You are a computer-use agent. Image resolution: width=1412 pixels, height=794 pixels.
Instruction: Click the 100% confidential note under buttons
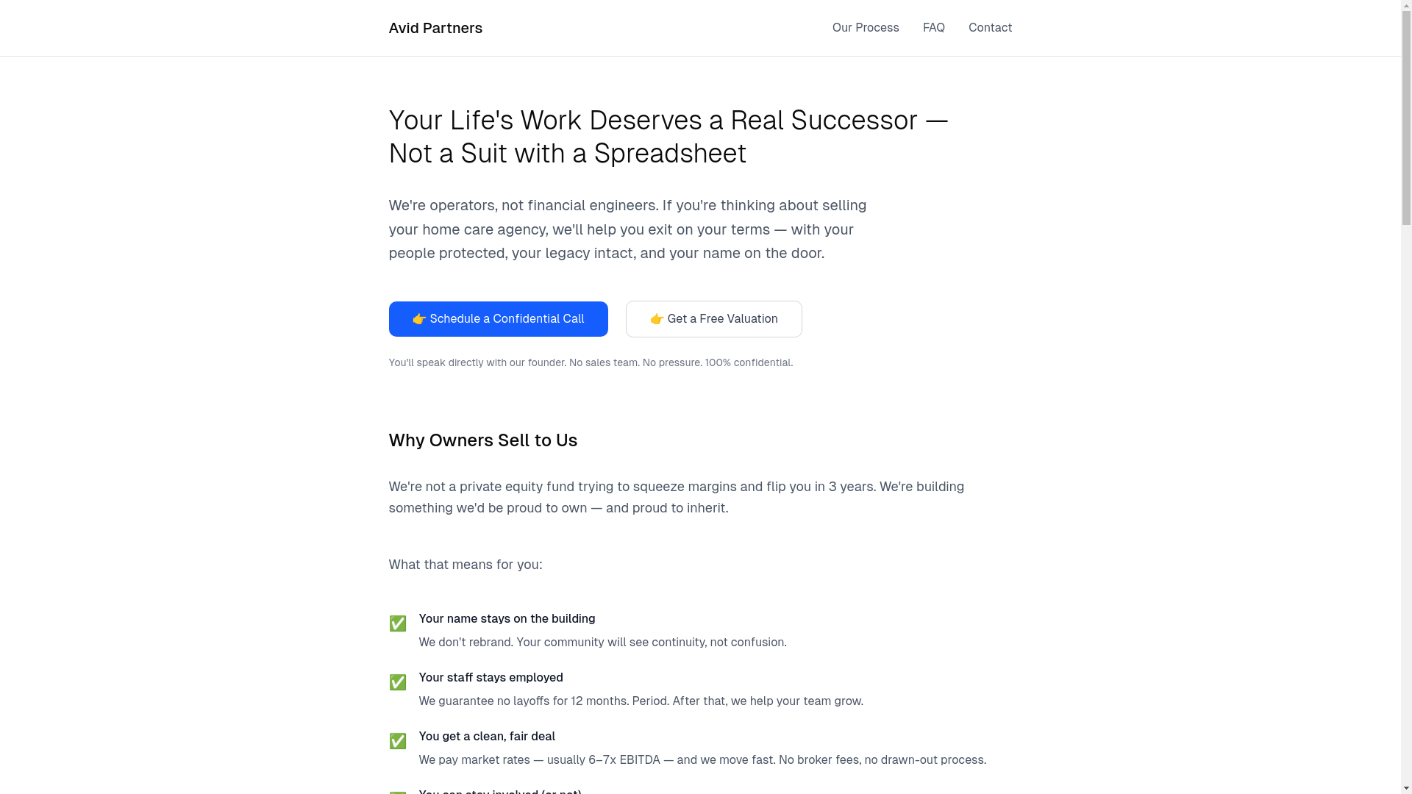tap(591, 362)
